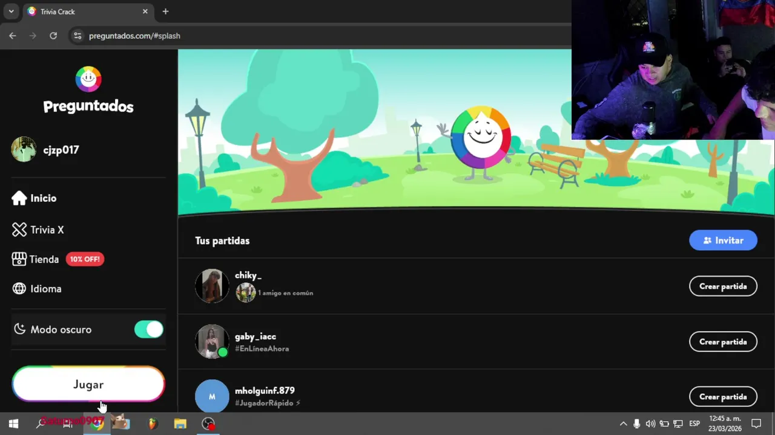Click the battery tray icon
Viewport: 775px width, 435px height.
pos(664,424)
